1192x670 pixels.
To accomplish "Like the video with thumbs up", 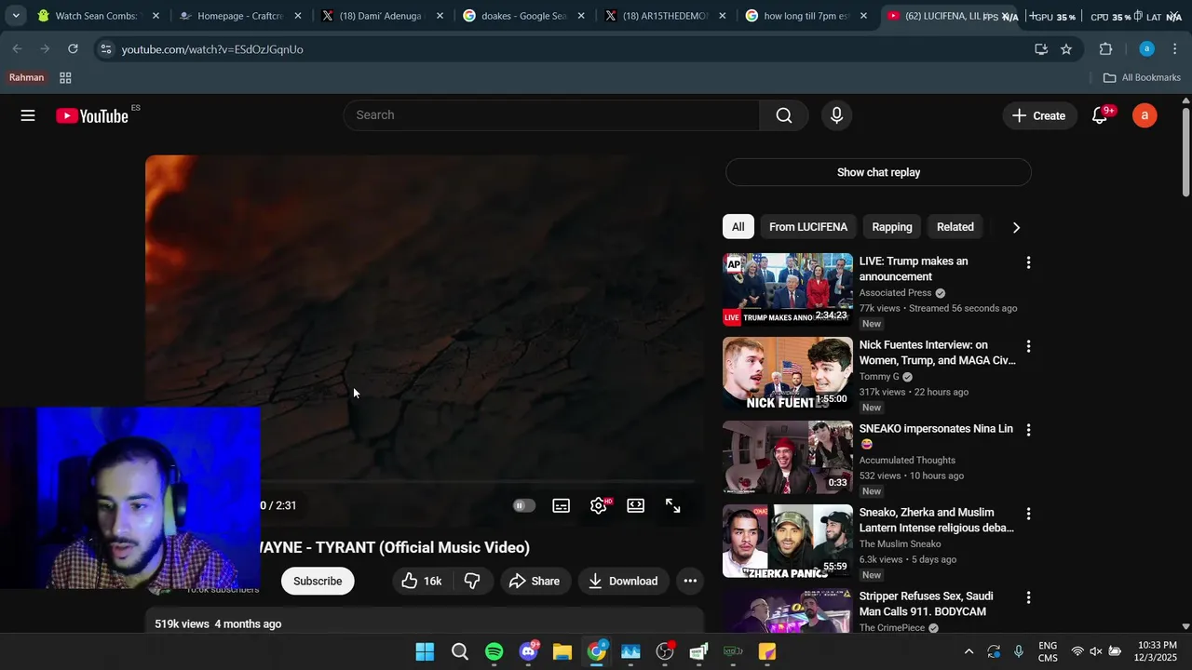I will pyautogui.click(x=422, y=581).
